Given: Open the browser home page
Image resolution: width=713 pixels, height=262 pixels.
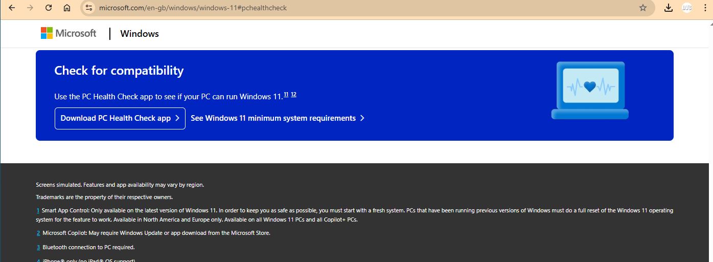Looking at the screenshot, I should click(67, 8).
